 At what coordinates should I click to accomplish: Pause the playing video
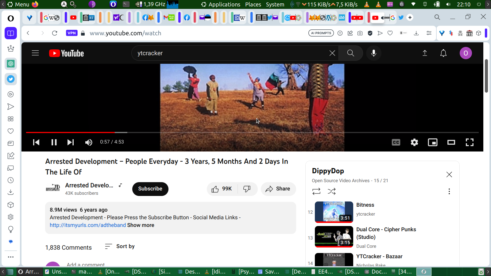(54, 142)
